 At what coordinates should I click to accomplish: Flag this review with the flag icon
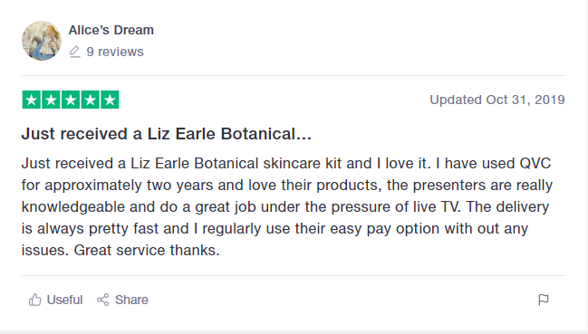pyautogui.click(x=544, y=300)
